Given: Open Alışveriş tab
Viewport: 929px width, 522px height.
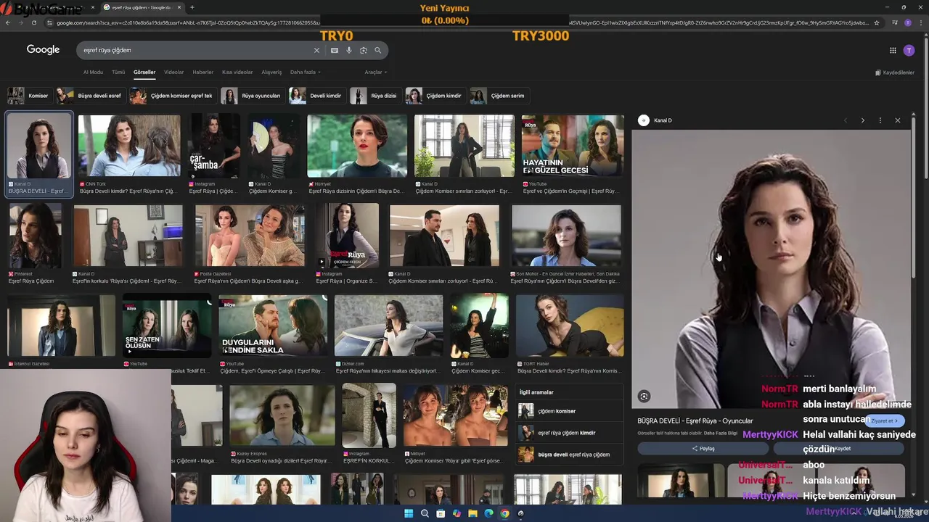Looking at the screenshot, I should pyautogui.click(x=271, y=72).
